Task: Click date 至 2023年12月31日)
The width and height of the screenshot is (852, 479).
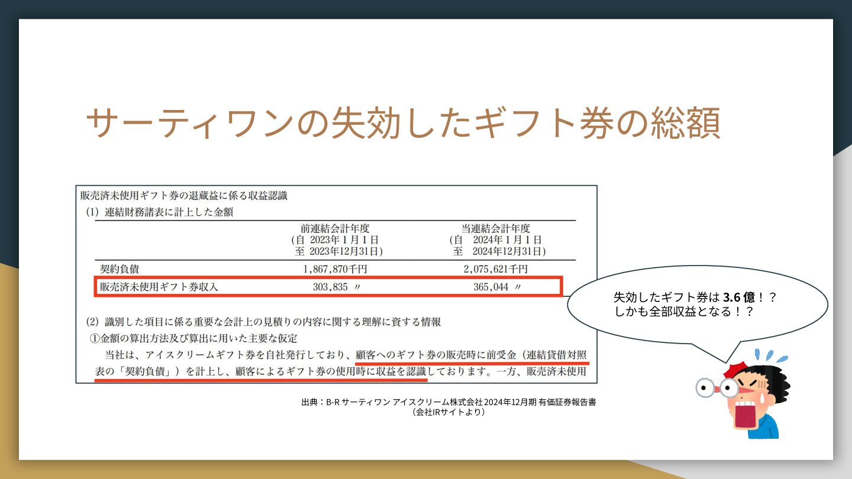Action: [x=339, y=251]
